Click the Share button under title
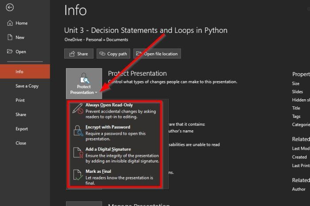This screenshot has width=310, height=206. (x=79, y=54)
